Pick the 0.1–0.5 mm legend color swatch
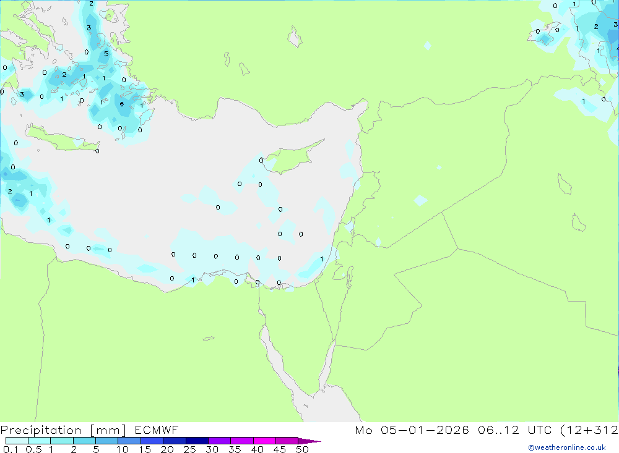 point(17,441)
